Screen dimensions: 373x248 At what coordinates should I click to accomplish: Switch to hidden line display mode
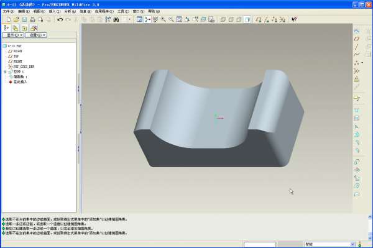231,19
